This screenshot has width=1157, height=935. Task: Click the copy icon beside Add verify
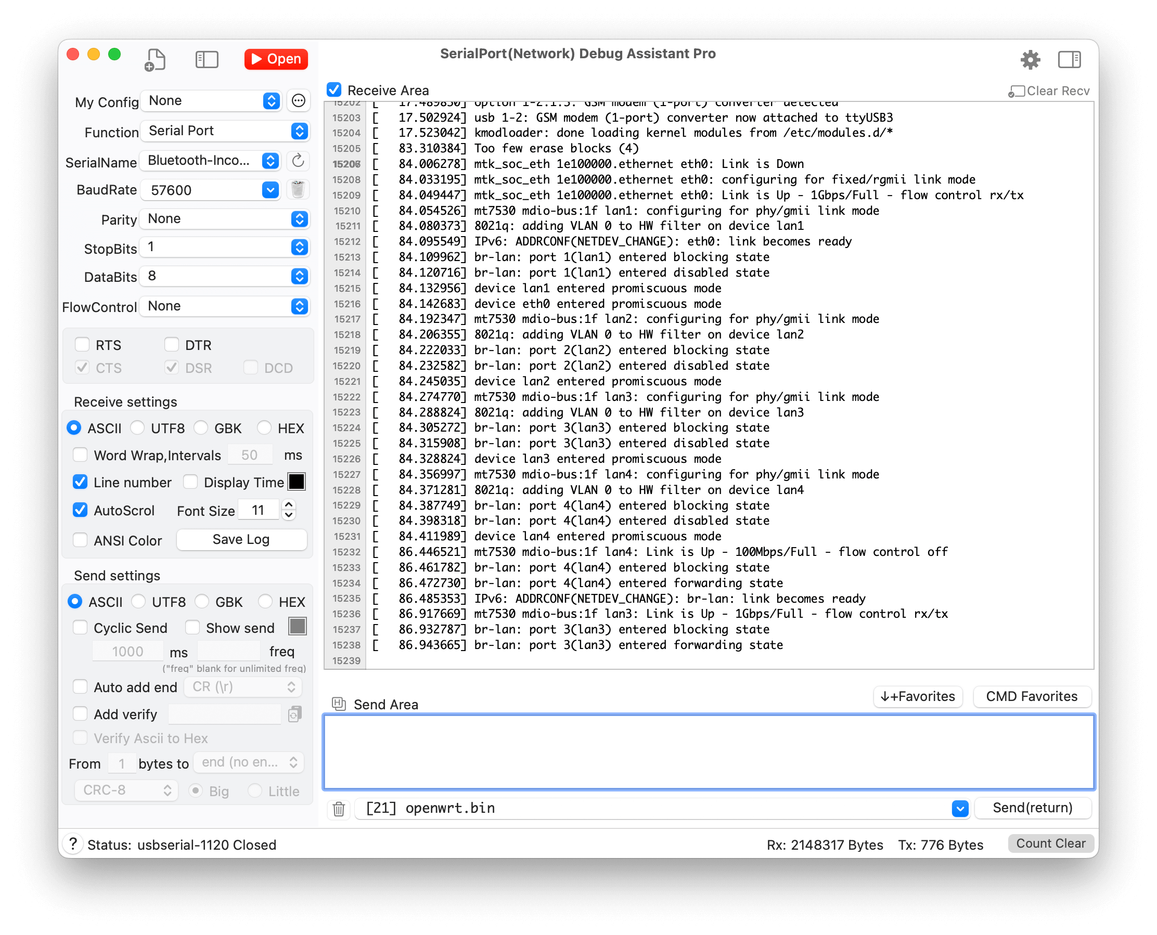(295, 714)
